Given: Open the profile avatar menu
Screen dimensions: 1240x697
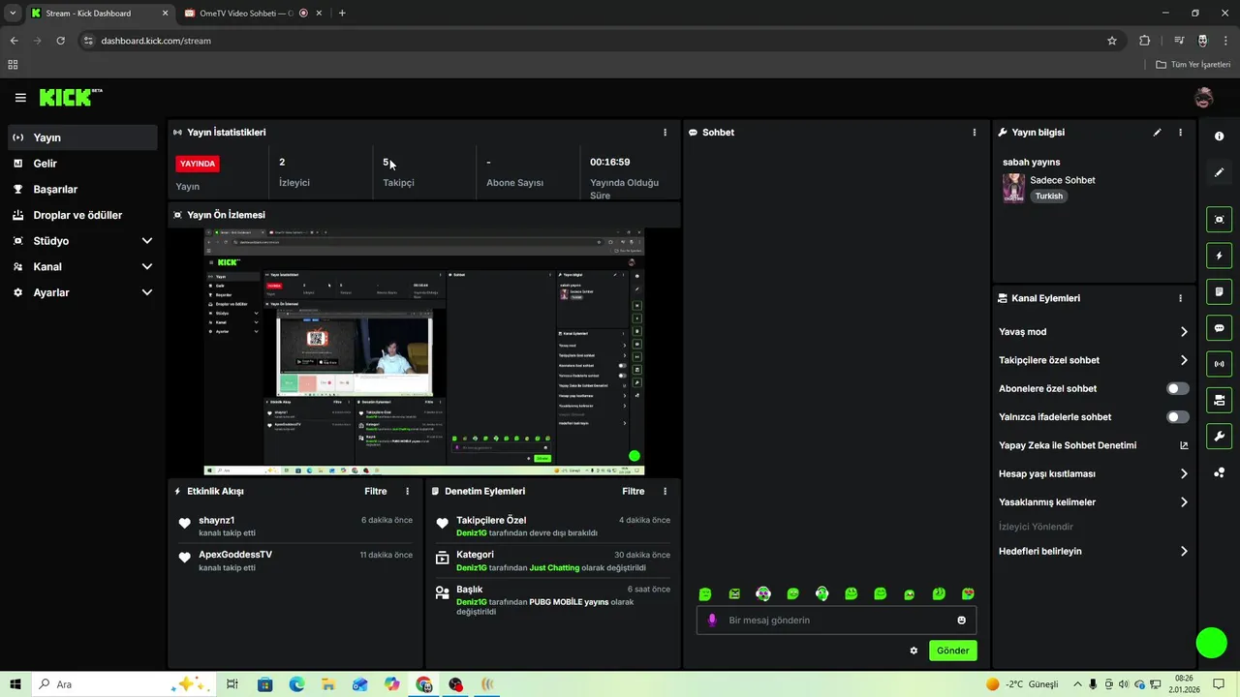Looking at the screenshot, I should (x=1204, y=97).
